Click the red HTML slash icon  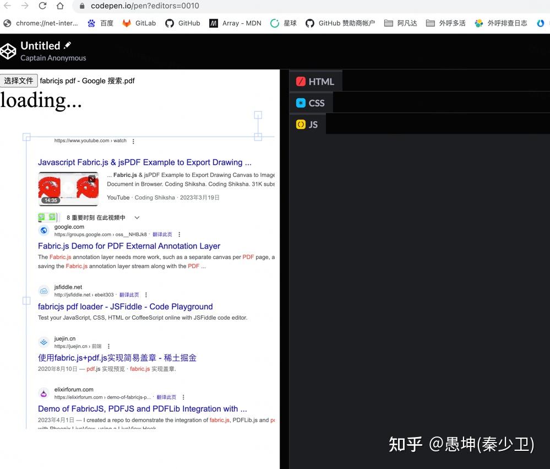click(301, 82)
